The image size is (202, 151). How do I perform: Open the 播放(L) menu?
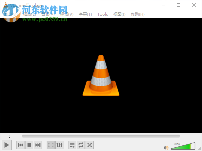(x=30, y=14)
